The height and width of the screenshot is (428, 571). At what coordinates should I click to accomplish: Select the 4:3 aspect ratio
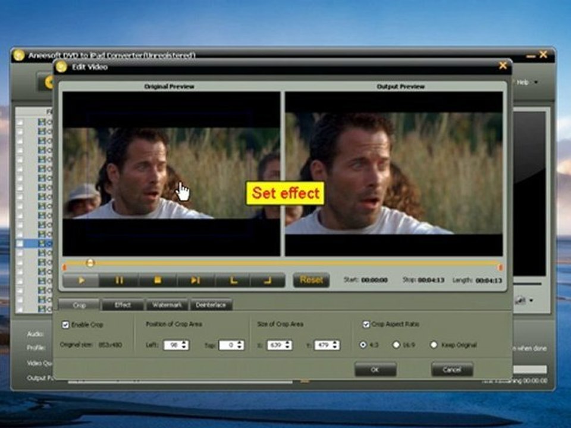pos(363,344)
